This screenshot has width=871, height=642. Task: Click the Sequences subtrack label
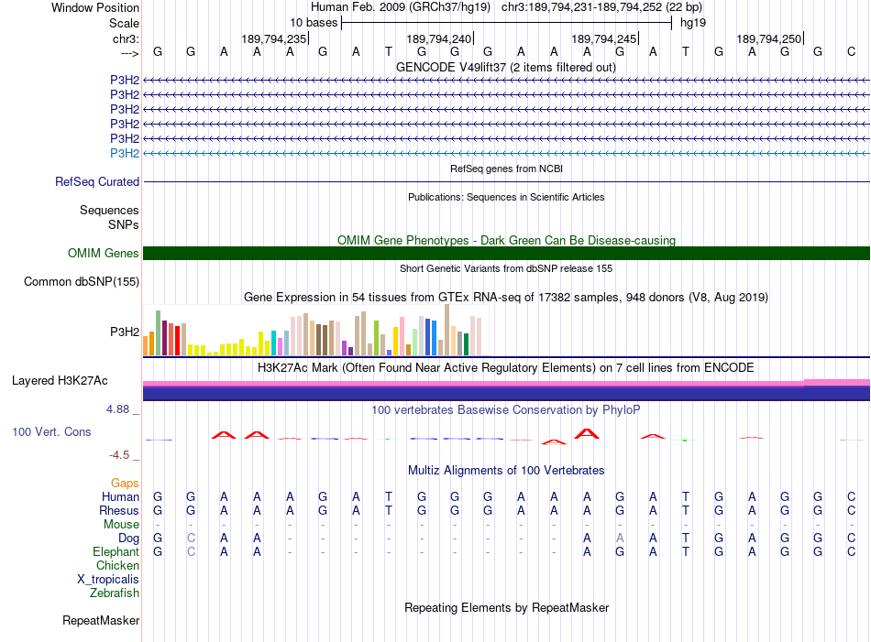pos(109,211)
